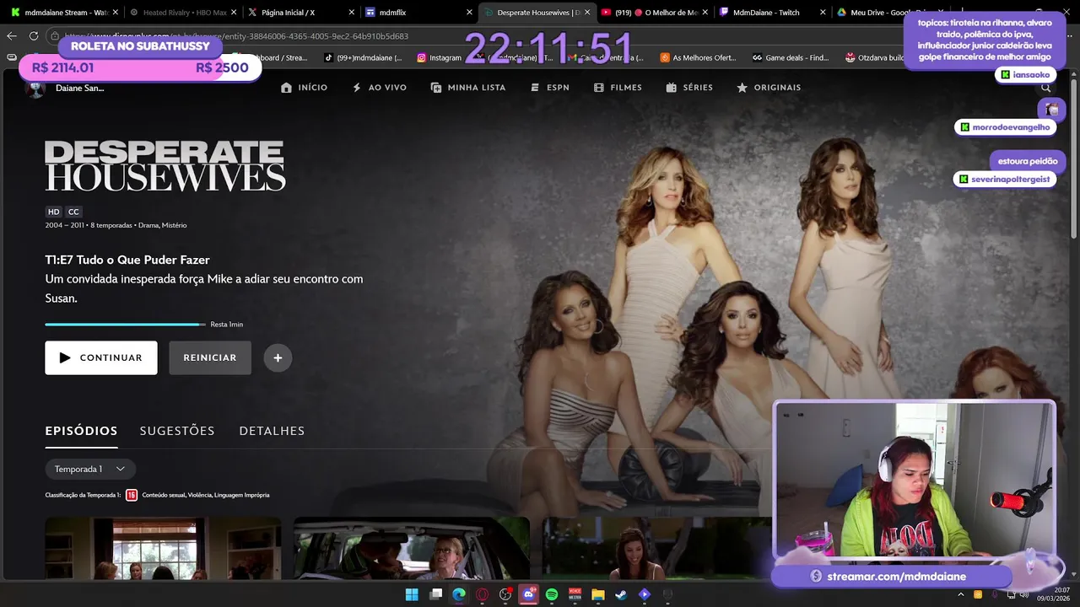Click the Desperate Housewives title logo

click(x=165, y=166)
